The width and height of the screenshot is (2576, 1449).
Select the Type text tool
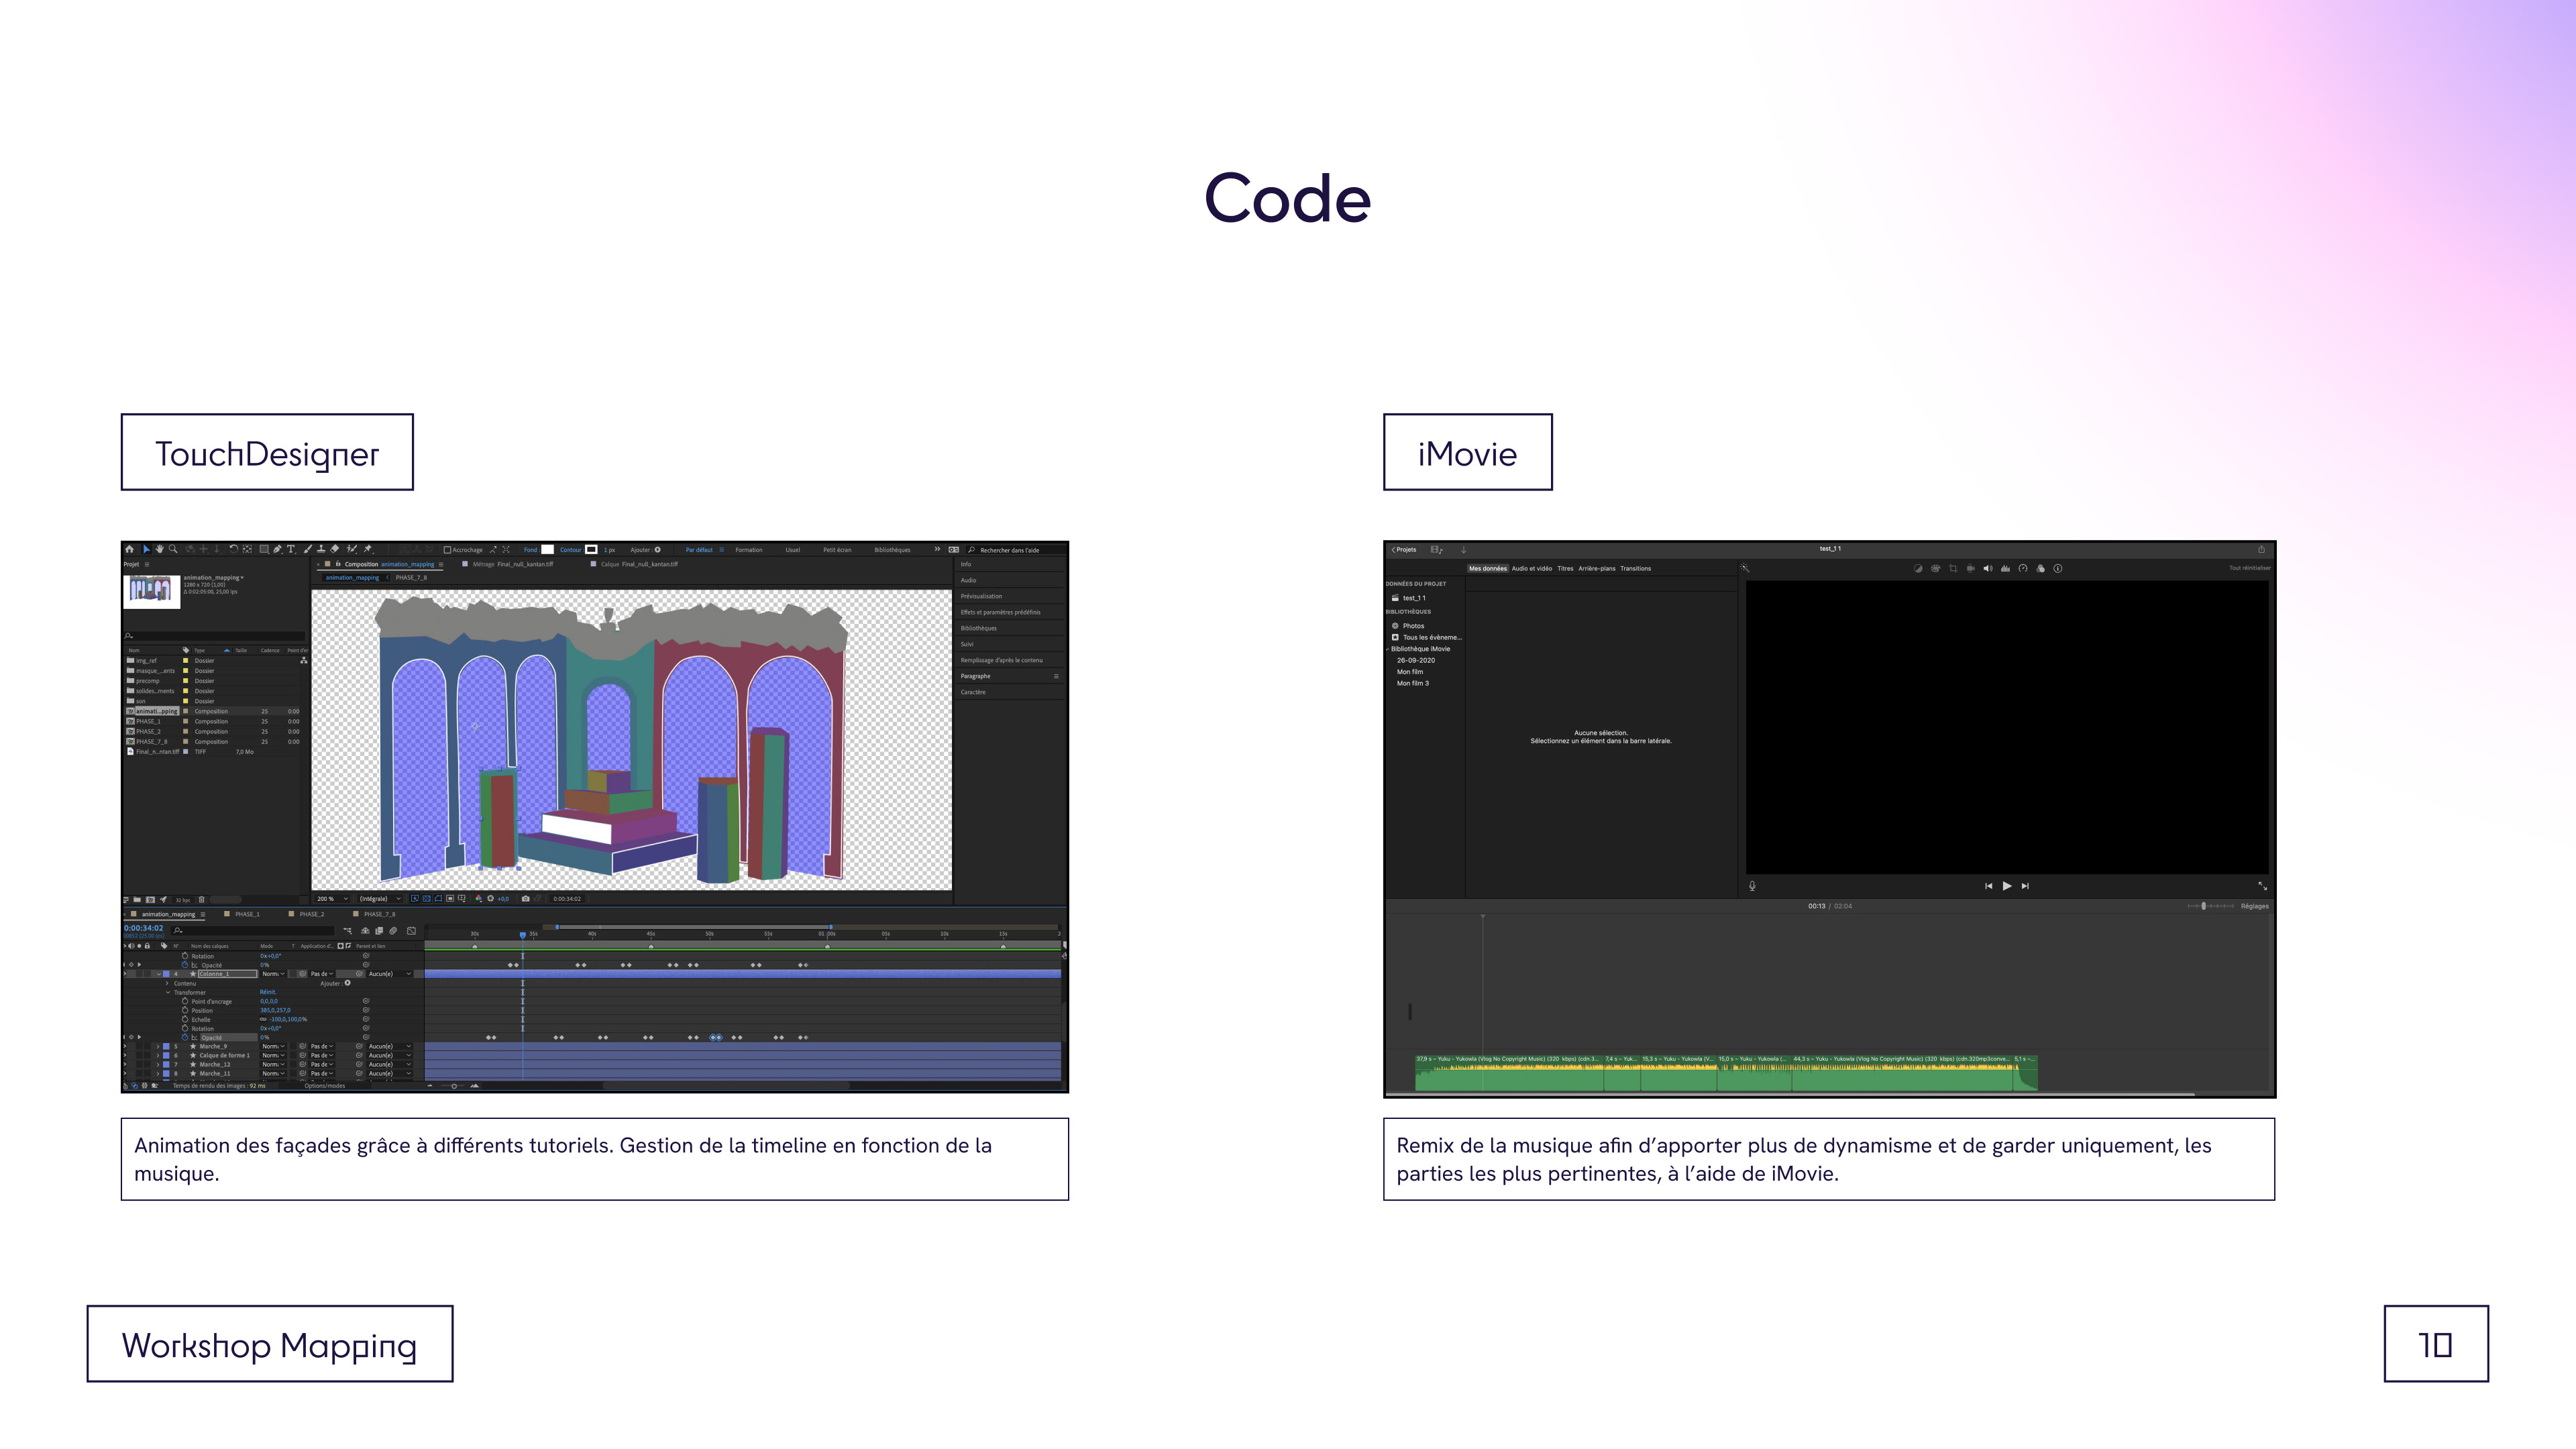pos(291,549)
